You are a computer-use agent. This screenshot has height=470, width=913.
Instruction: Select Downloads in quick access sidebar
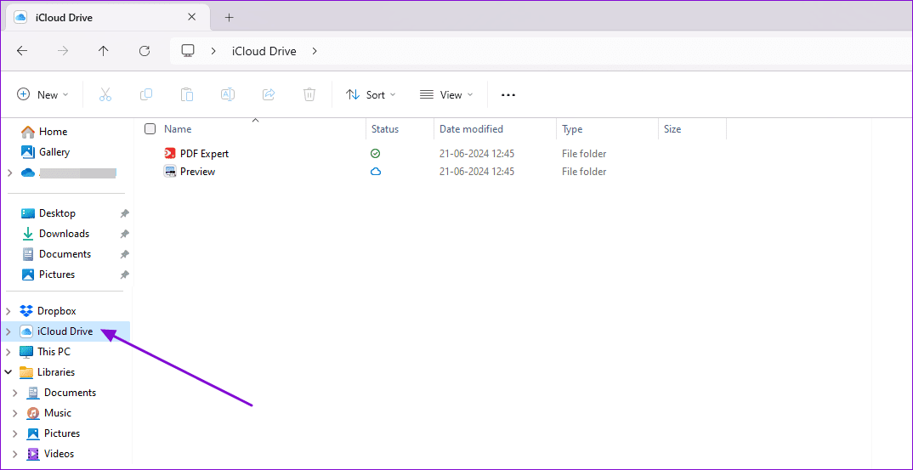click(x=64, y=234)
